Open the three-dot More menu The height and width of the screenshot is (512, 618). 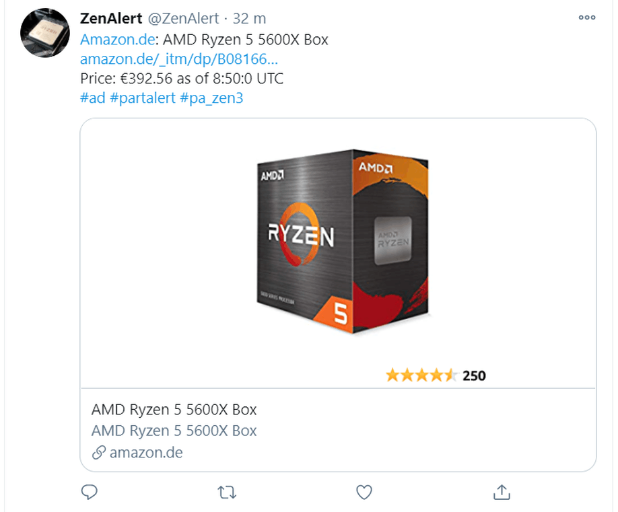click(587, 18)
